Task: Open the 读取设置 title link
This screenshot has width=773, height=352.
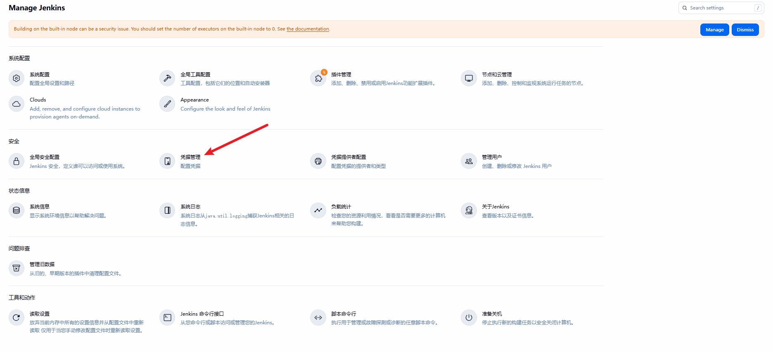Action: click(x=40, y=314)
